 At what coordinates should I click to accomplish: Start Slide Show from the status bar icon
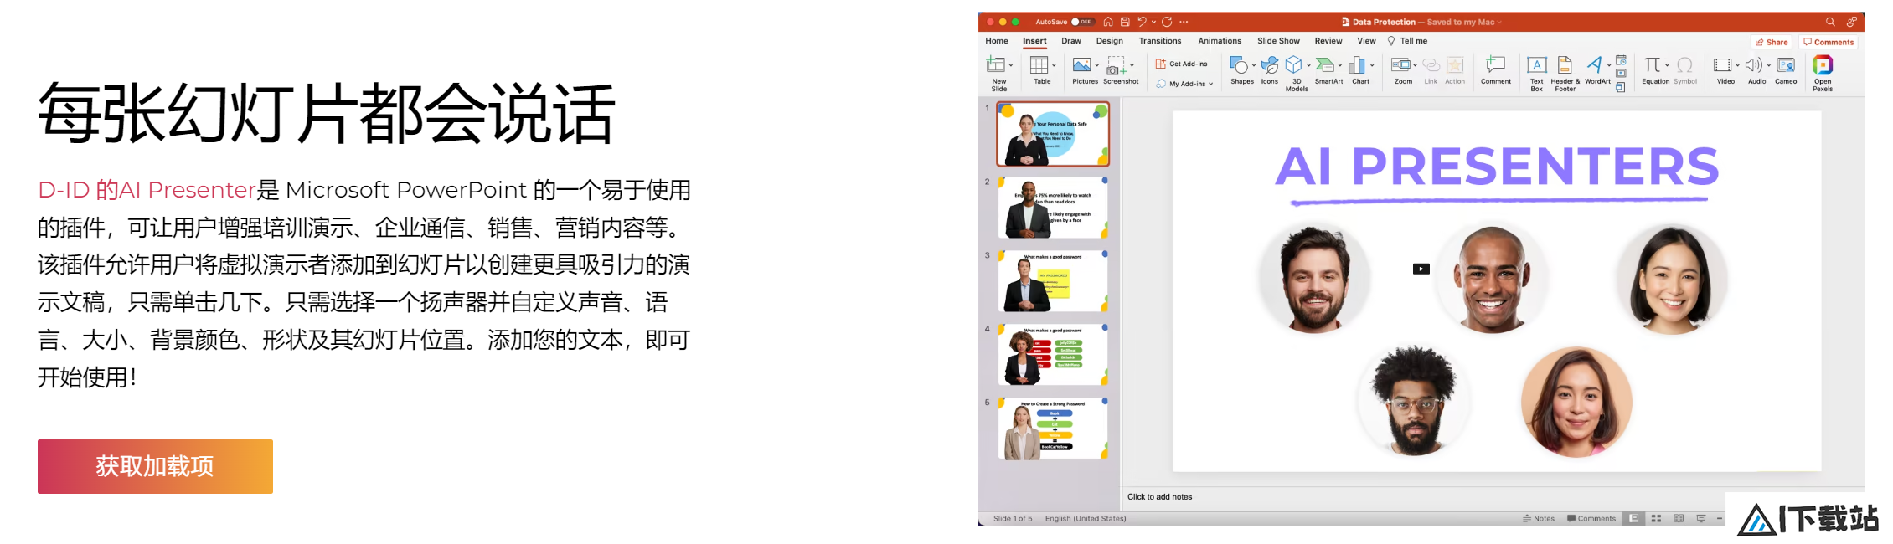1701,519
